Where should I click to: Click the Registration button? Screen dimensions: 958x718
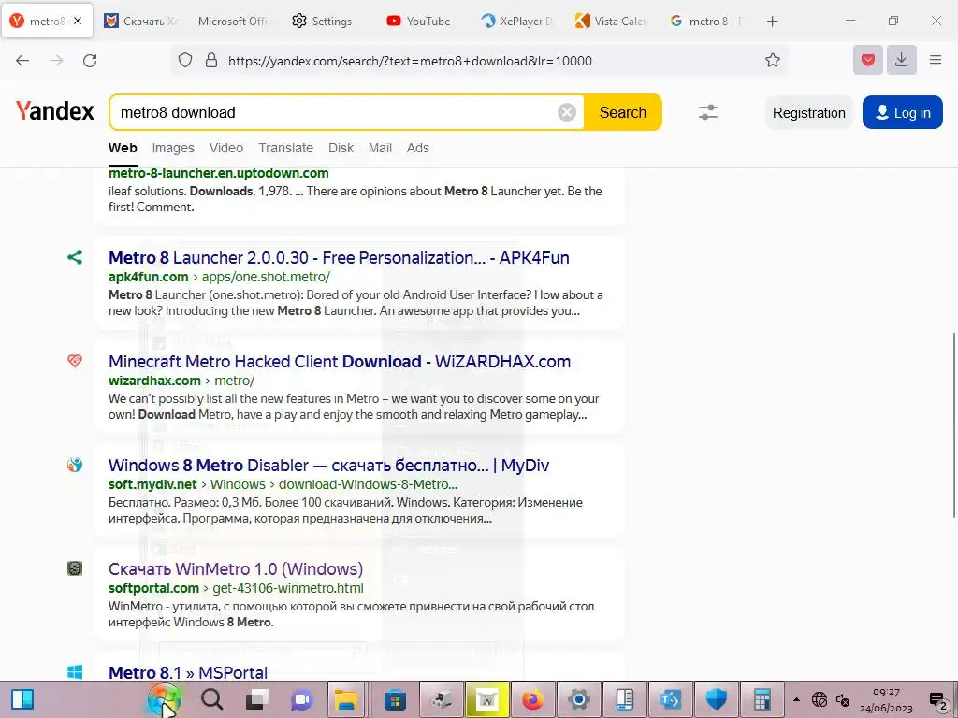coord(809,113)
